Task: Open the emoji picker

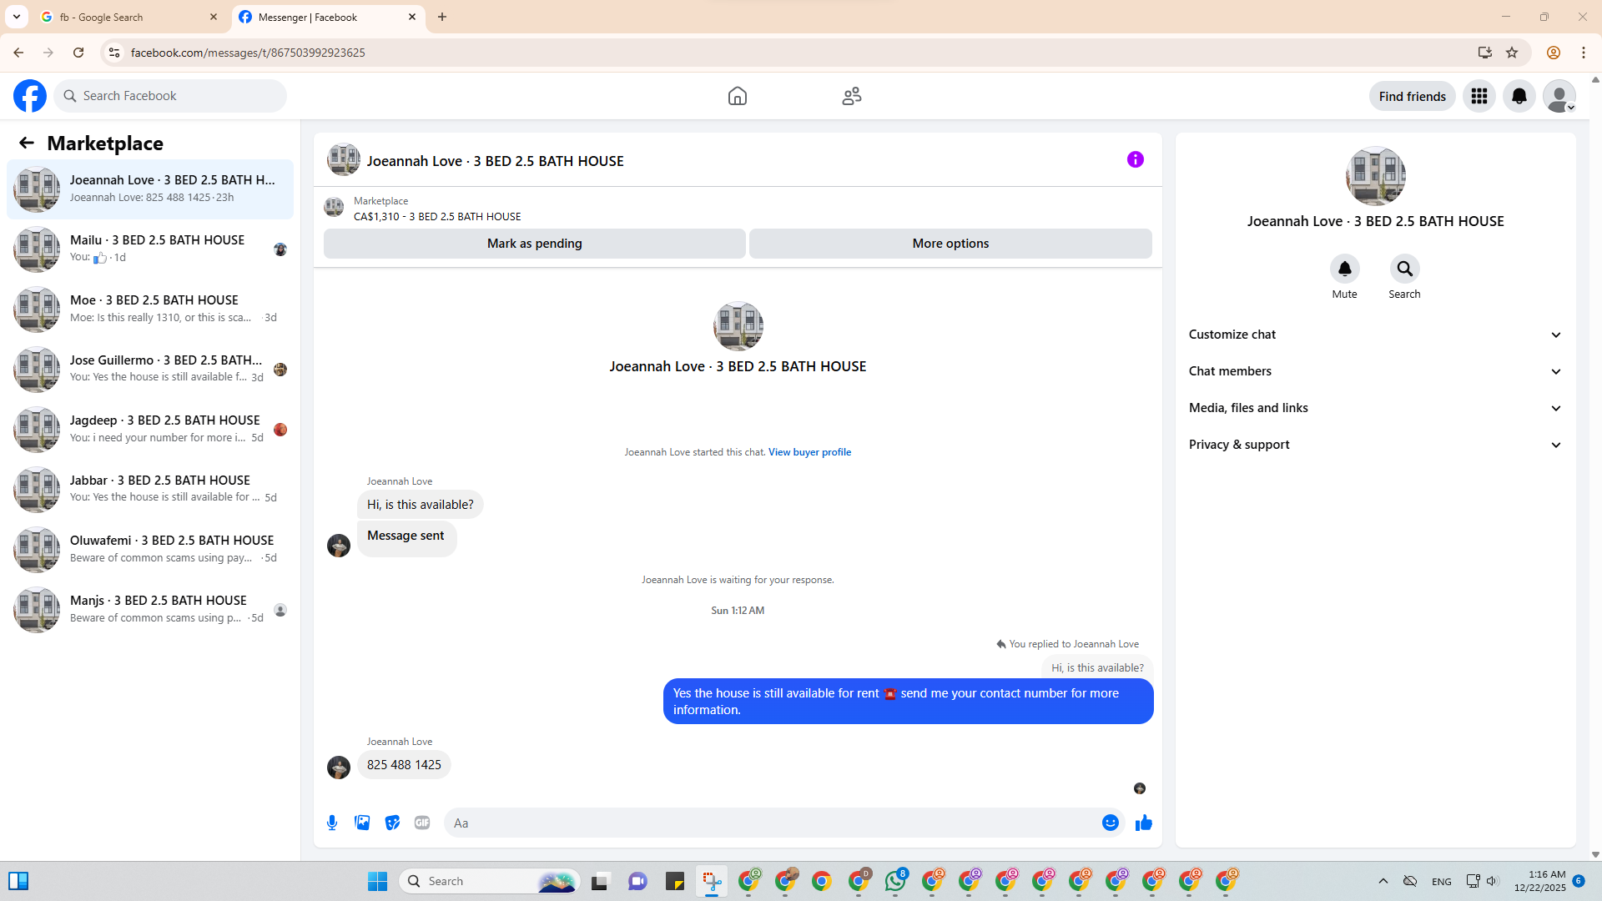Action: click(x=1111, y=823)
